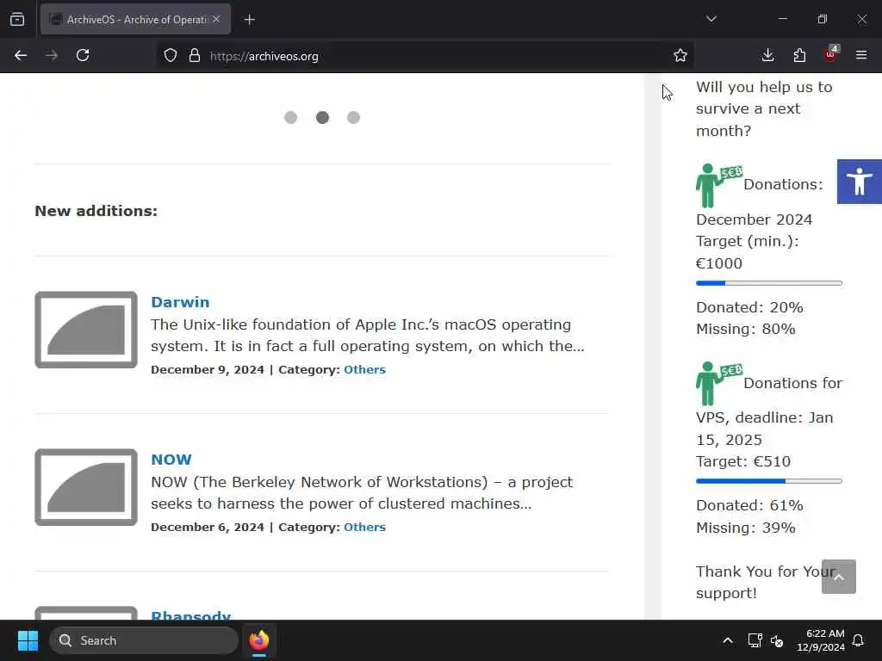Select the third slider dot
This screenshot has height=661, width=882.
[x=353, y=117]
